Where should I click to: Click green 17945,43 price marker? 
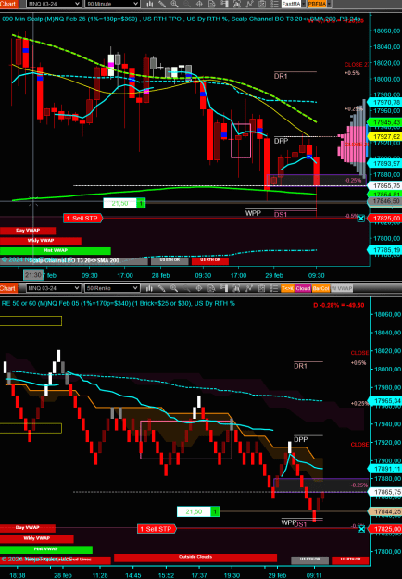click(x=384, y=122)
